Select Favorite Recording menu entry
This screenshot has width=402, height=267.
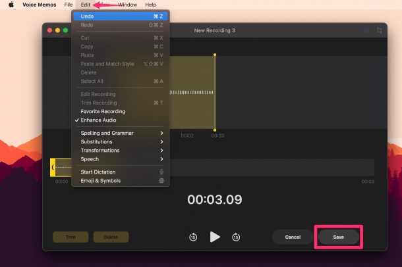click(121, 112)
